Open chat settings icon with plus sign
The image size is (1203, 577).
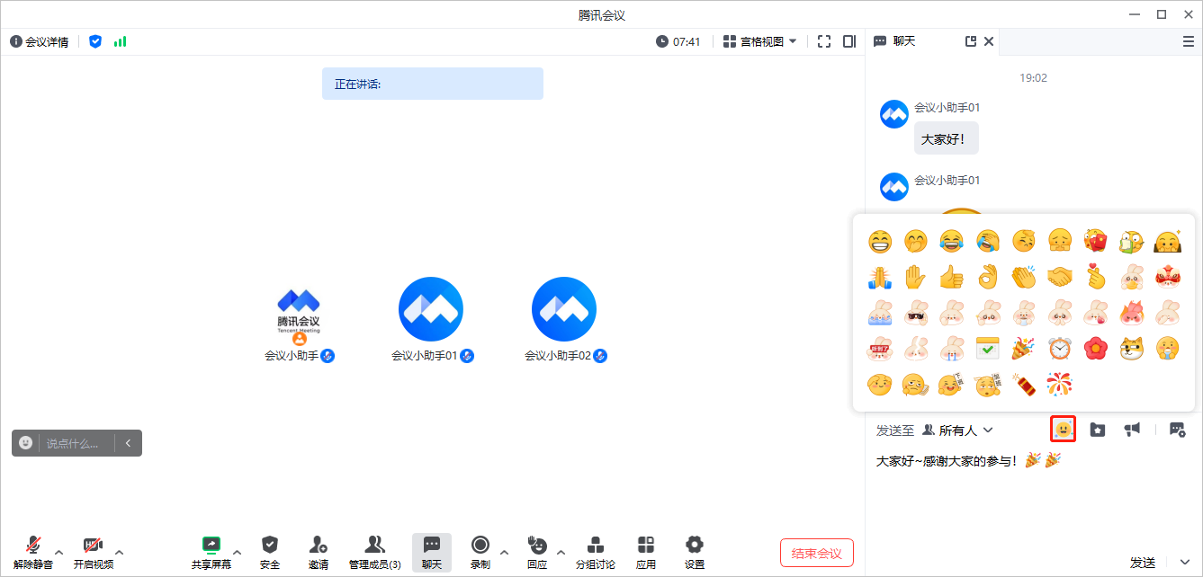pyautogui.click(x=1177, y=430)
